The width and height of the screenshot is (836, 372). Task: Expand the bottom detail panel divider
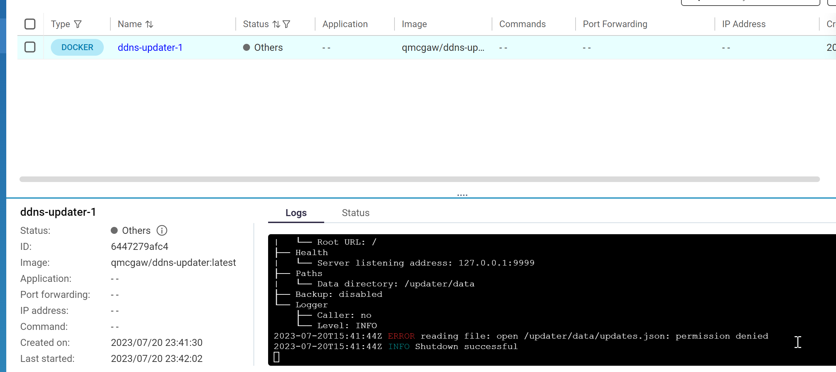click(x=462, y=195)
